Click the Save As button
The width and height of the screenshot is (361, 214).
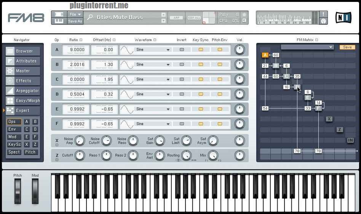pos(75,21)
